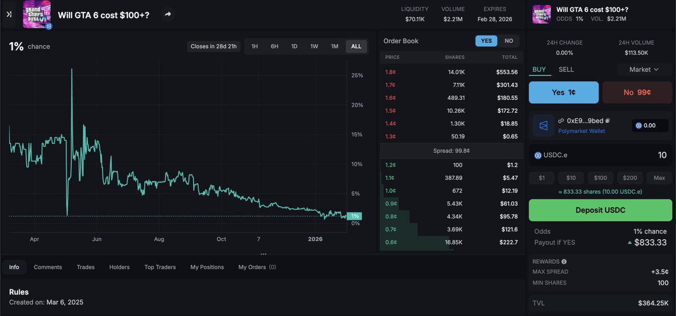This screenshot has width=676, height=316.
Task: Set amount to $100
Action: coord(601,178)
